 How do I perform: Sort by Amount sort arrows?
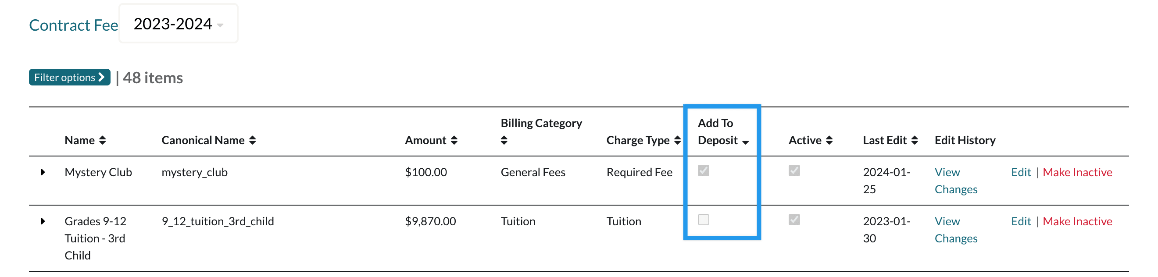click(x=454, y=141)
